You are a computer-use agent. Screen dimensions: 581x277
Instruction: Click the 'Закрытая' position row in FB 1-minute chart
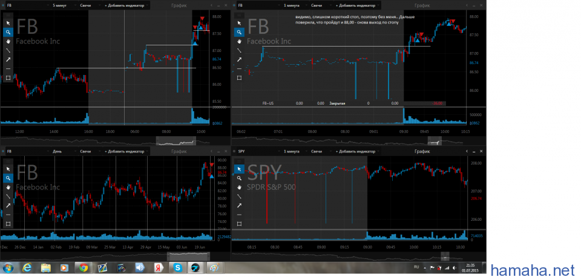pos(353,103)
